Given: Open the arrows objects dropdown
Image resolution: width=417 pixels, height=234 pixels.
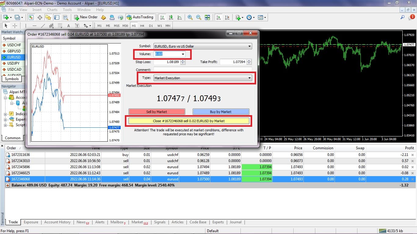Looking at the screenshot, I should (88, 26).
